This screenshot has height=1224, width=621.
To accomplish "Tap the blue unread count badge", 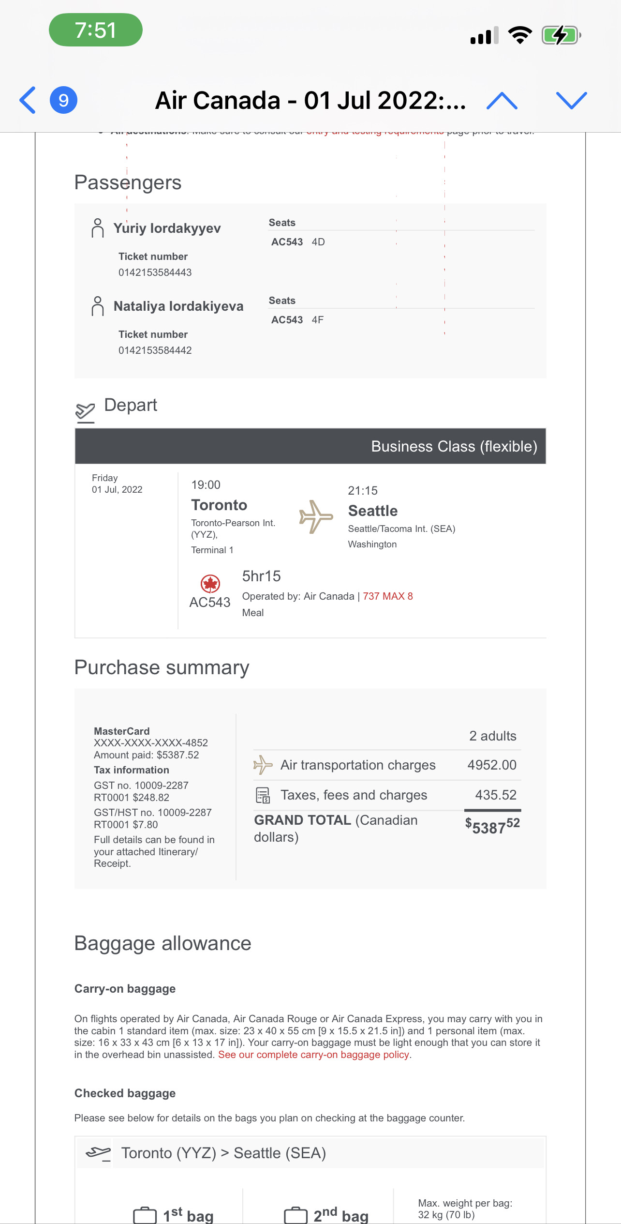I will (63, 100).
